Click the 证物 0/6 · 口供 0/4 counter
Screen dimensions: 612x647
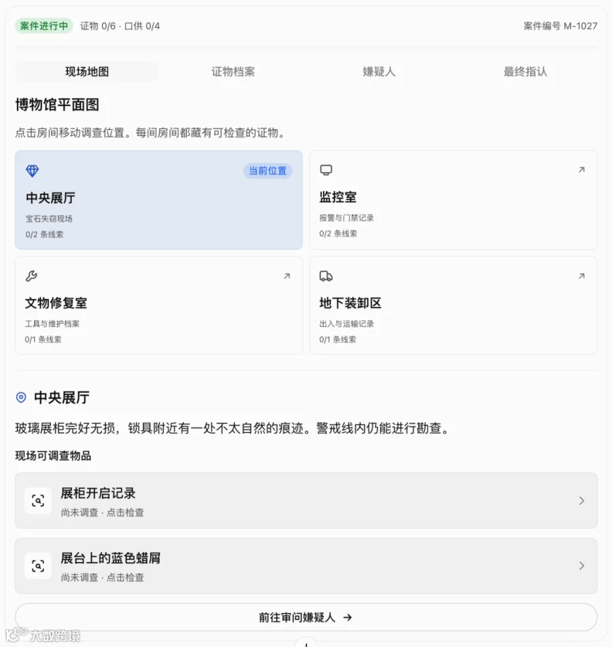click(120, 26)
